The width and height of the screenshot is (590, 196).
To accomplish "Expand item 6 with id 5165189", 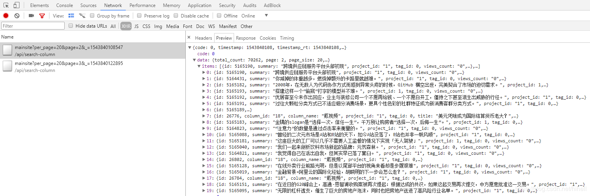I will tap(204, 110).
